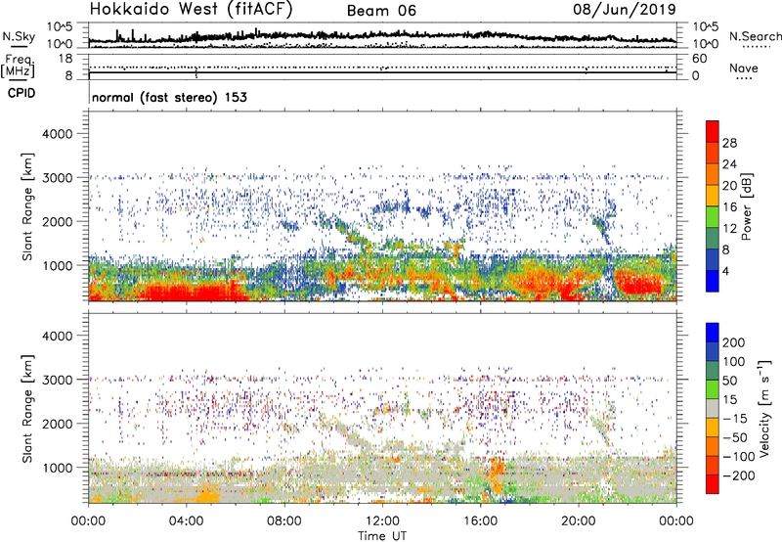Click the blue bottom of the power color bar
The width and height of the screenshot is (782, 542).
pyautogui.click(x=713, y=282)
